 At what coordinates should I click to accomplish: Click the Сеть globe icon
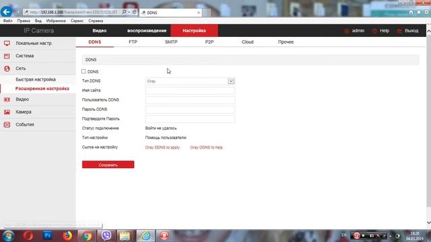[7, 69]
